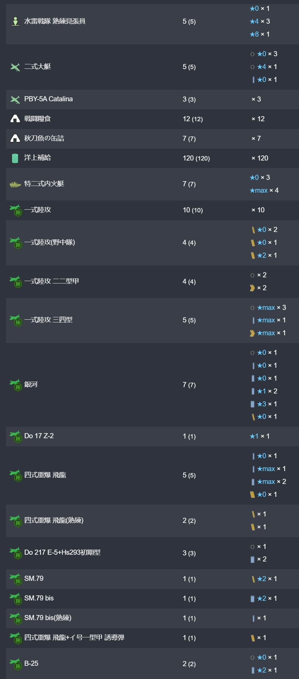Click the SM.79 bis(熟練) item name

coord(48,618)
